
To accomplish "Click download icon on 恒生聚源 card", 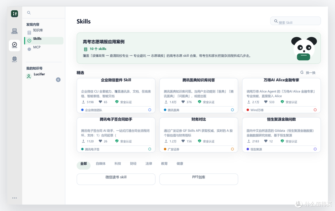I will coord(249,141).
